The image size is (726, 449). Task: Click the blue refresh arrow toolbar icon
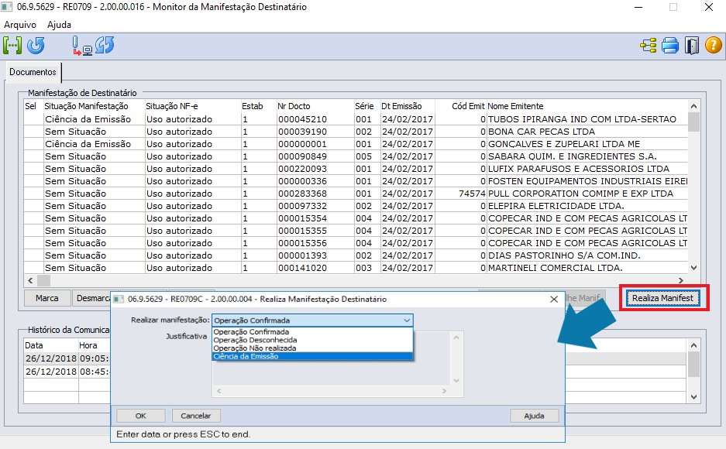click(36, 46)
